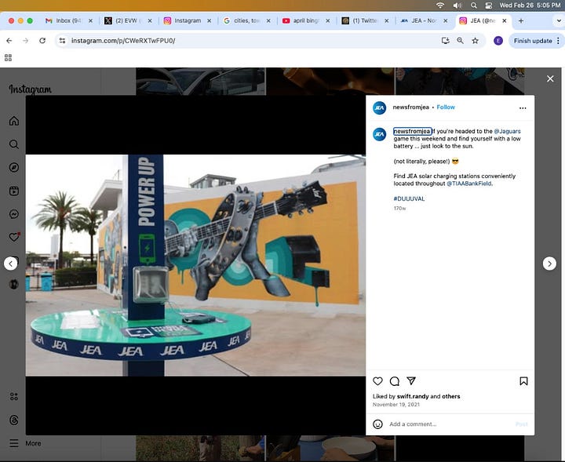Open the apps grid in bookmarks bar
This screenshot has height=462, width=565.
point(8,57)
